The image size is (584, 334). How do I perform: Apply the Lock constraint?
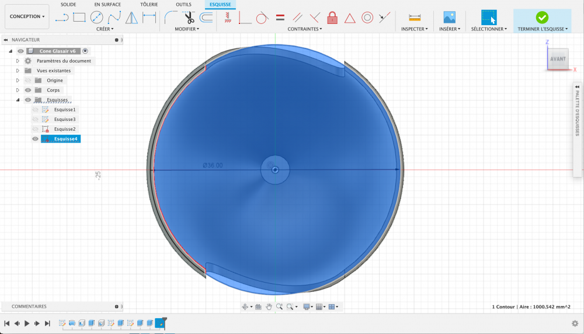pos(332,18)
